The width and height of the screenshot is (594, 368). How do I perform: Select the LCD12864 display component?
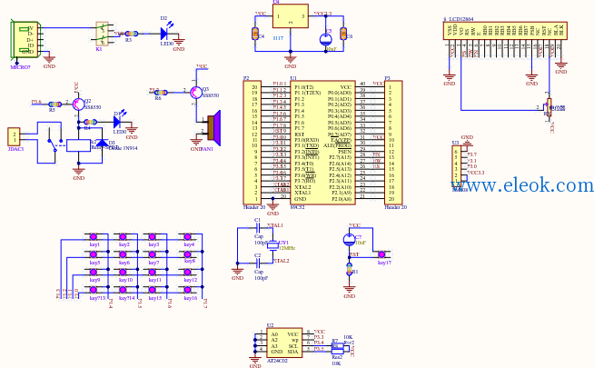[x=505, y=31]
